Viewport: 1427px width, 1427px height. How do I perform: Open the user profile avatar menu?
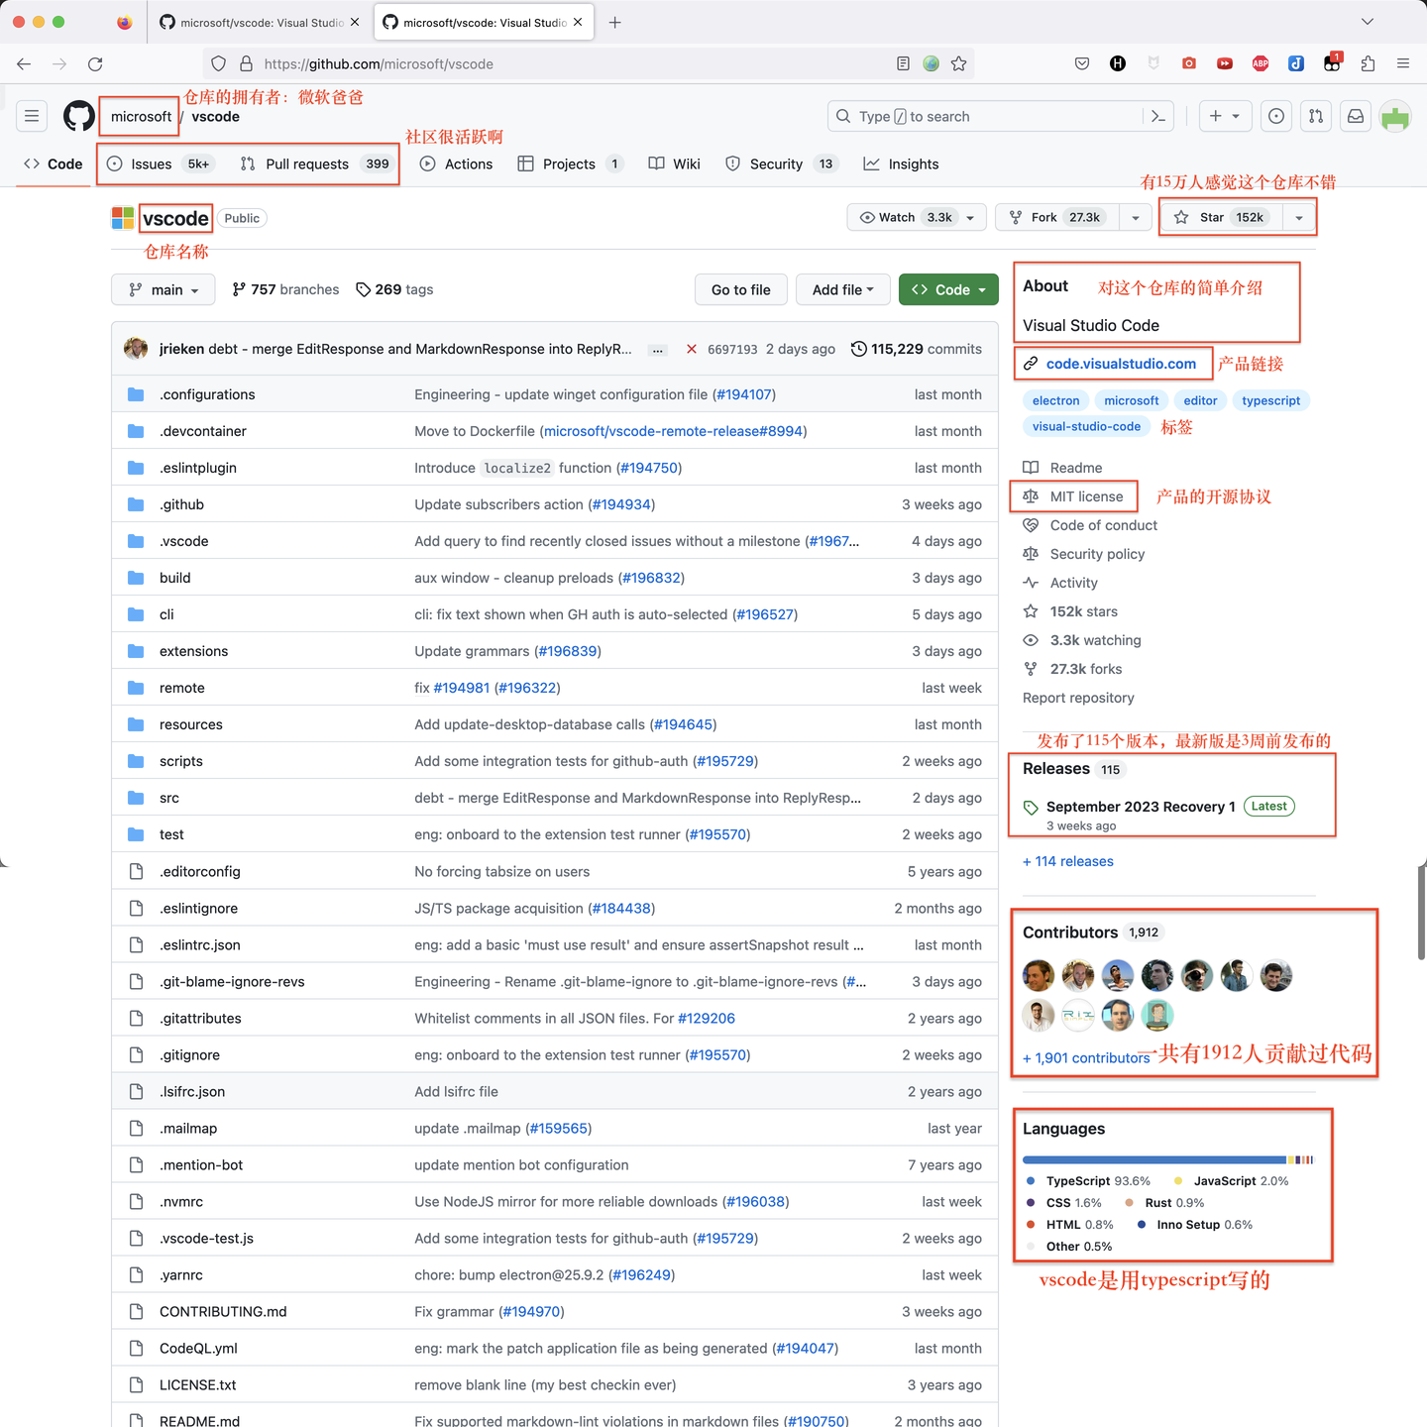coord(1395,116)
